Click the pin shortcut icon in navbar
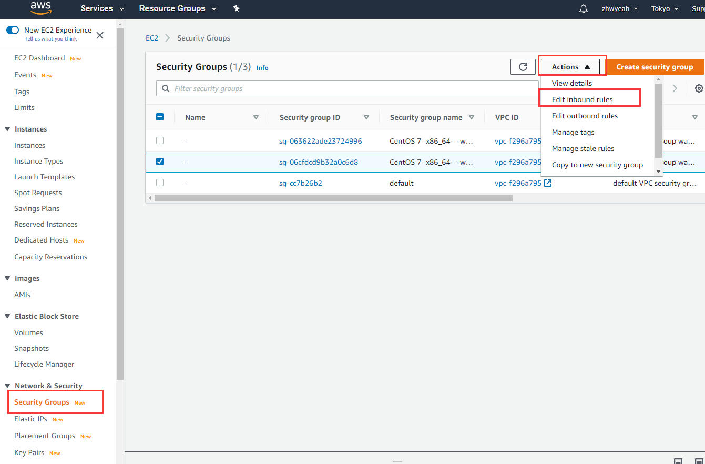The image size is (705, 464). click(237, 8)
